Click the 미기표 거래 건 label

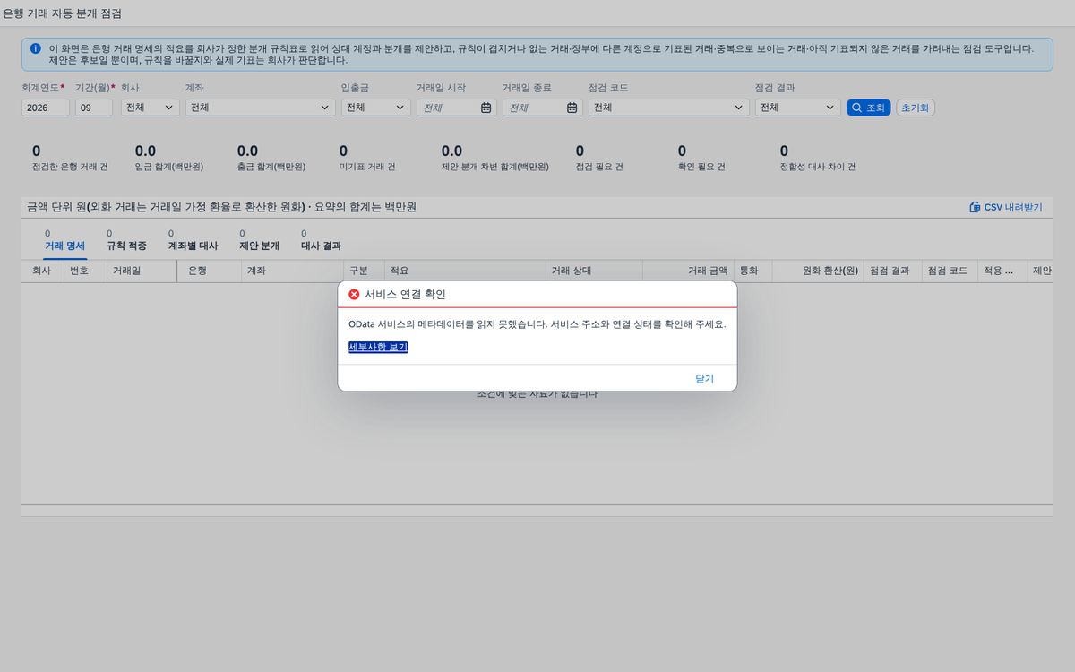coord(367,168)
